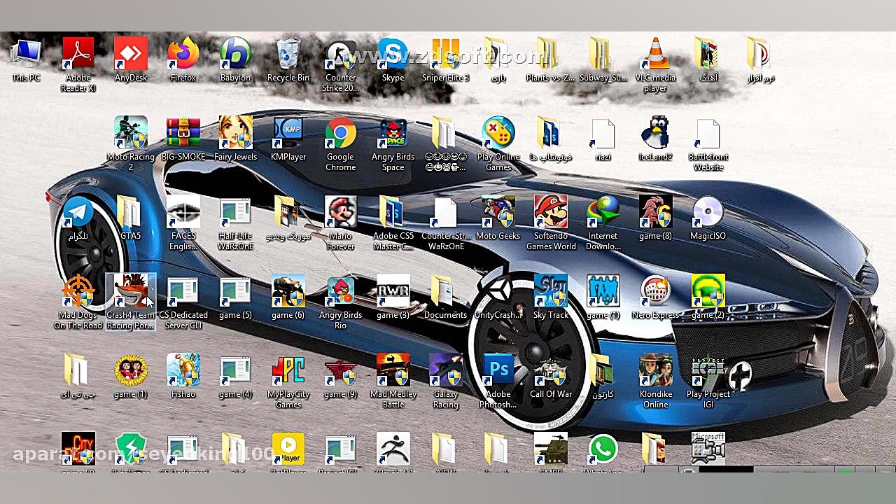
Task: Select the Moto Racing 2 shortcut
Action: coord(131,144)
